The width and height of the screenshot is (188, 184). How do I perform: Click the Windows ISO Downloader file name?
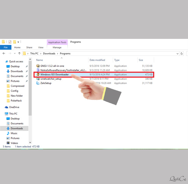54,75
